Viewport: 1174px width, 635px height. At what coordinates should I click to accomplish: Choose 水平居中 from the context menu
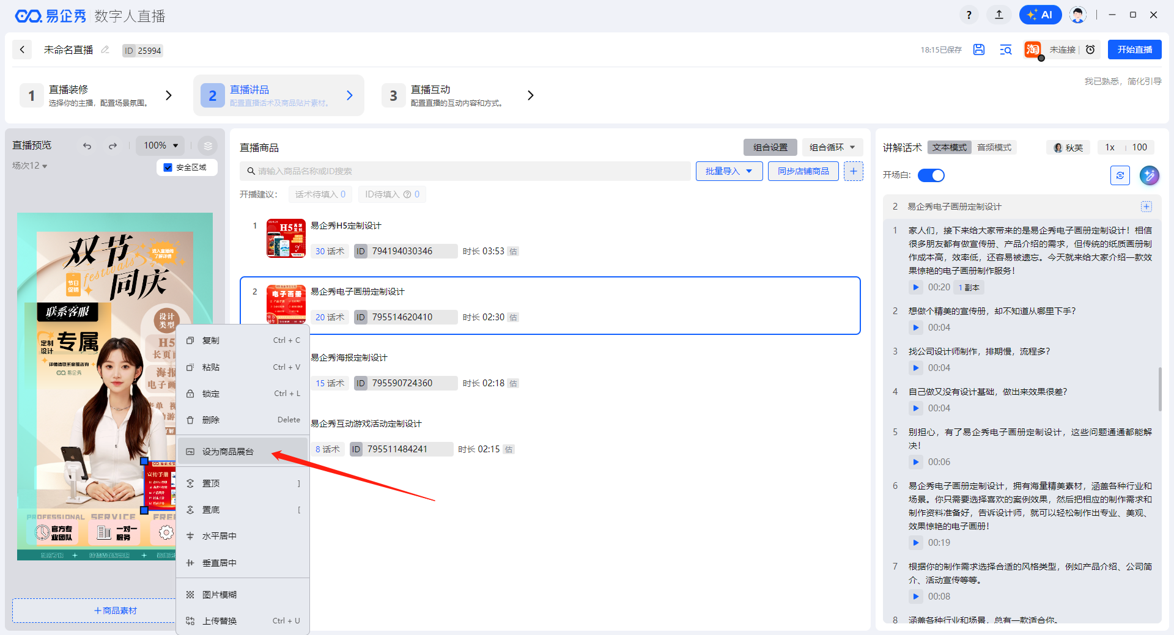pos(243,536)
